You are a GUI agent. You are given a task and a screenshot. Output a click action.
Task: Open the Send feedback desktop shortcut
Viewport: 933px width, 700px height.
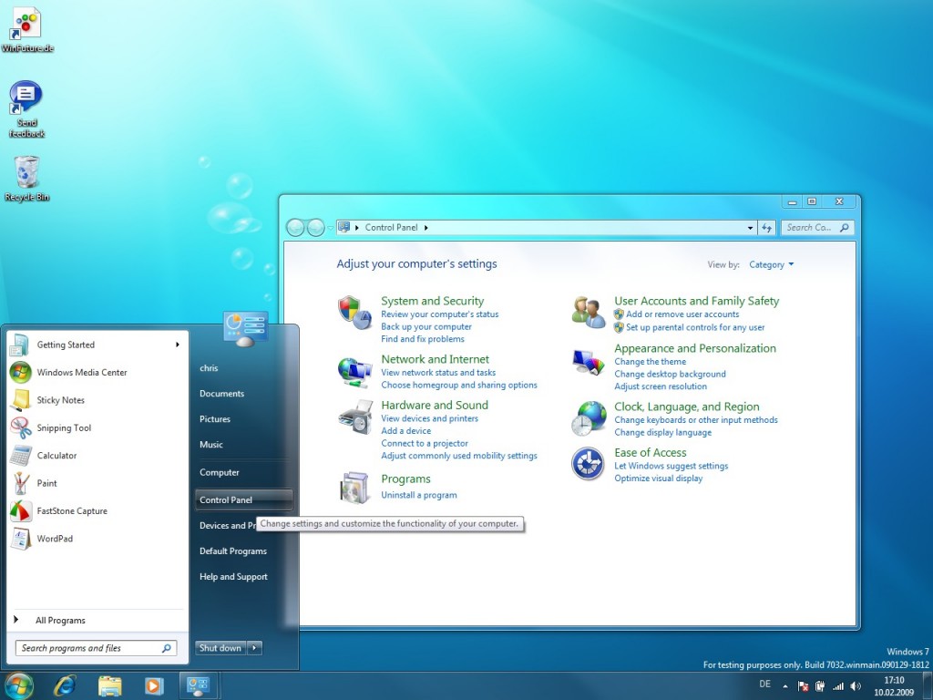(26, 109)
